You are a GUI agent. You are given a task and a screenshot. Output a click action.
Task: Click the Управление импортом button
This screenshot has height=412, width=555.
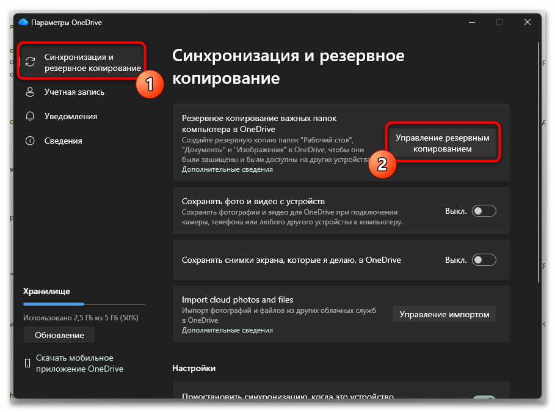(x=444, y=314)
